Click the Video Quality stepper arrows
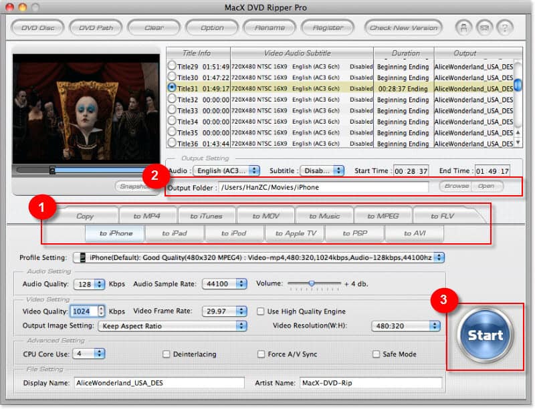Viewport: 535px width, 409px height. coord(101,311)
